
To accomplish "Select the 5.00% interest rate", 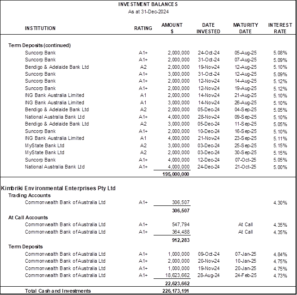I will [280, 167].
